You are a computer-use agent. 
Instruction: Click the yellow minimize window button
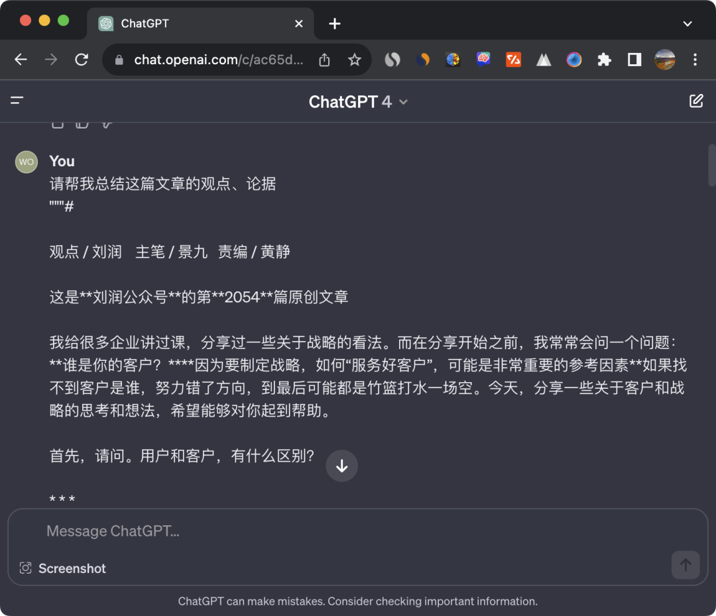coord(44,20)
